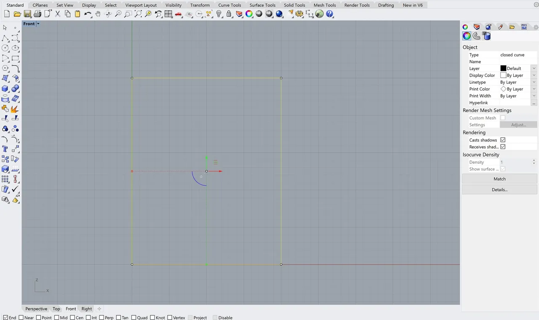Click the Open file folder icon
539x320 pixels.
tap(17, 14)
